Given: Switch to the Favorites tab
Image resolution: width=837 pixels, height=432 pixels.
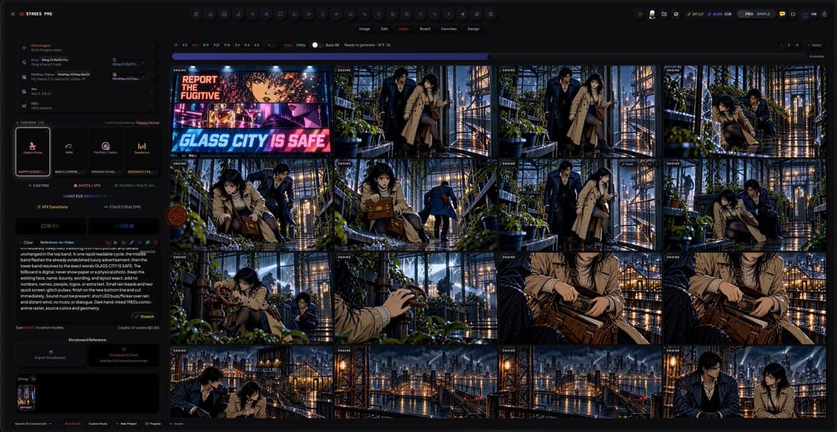Looking at the screenshot, I should [x=448, y=29].
